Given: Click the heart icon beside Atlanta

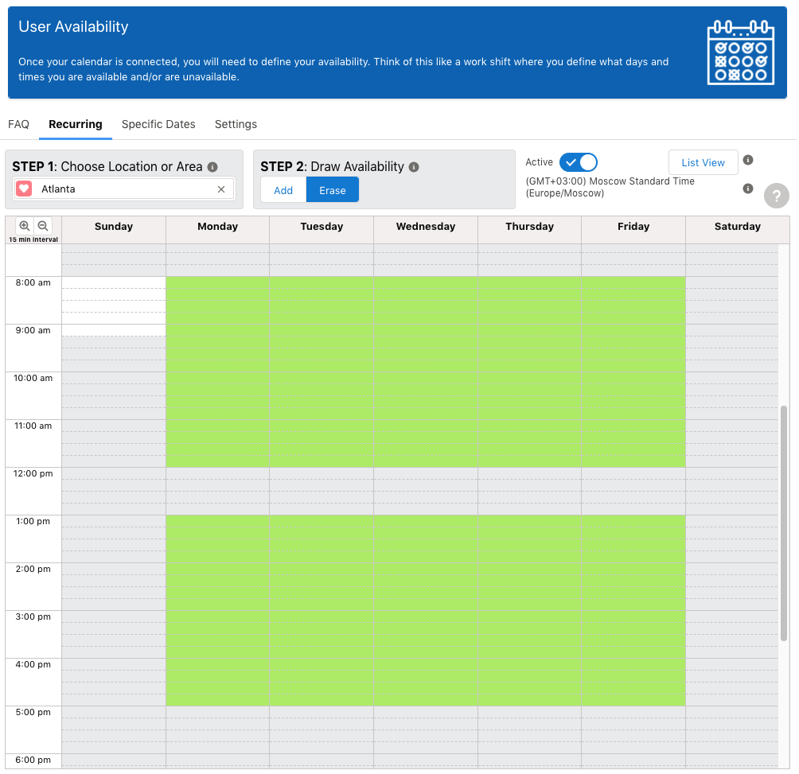Looking at the screenshot, I should coord(24,189).
